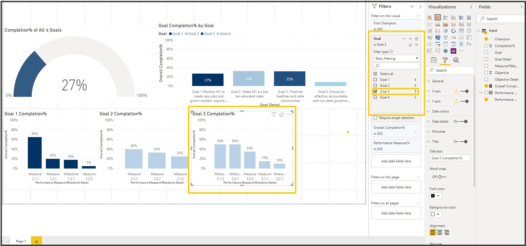The height and width of the screenshot is (246, 526).
Task: Select the Python visual
Action: coord(469,44)
